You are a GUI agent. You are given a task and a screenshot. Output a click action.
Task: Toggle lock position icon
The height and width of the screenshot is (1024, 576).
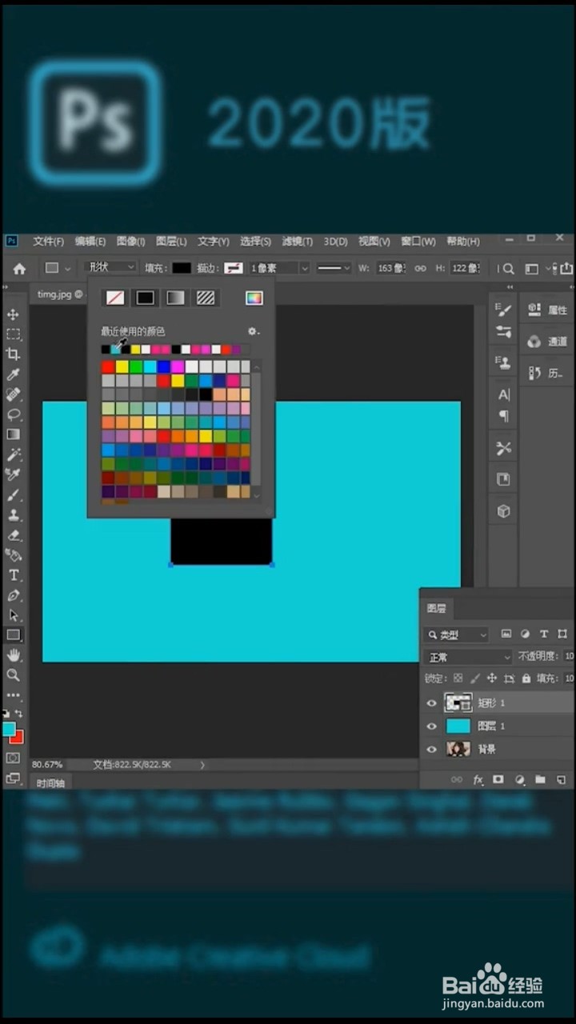(x=492, y=678)
